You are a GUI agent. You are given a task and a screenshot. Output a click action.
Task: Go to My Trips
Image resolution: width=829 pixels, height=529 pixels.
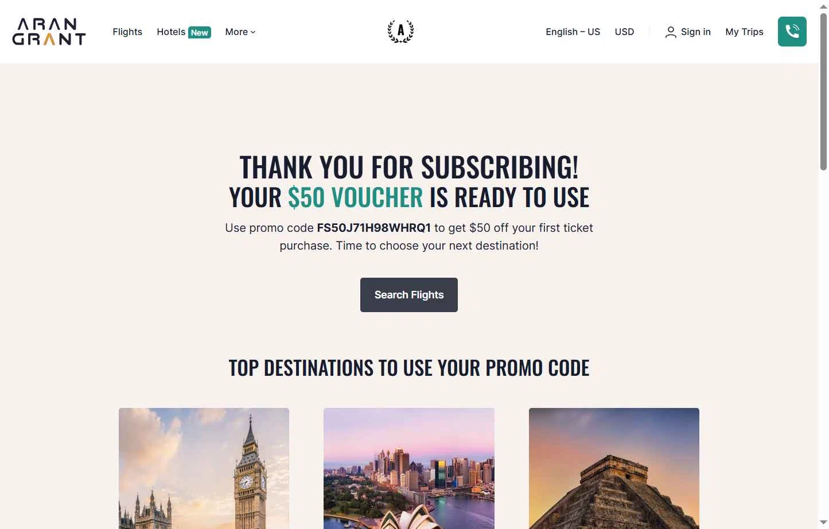(x=744, y=32)
